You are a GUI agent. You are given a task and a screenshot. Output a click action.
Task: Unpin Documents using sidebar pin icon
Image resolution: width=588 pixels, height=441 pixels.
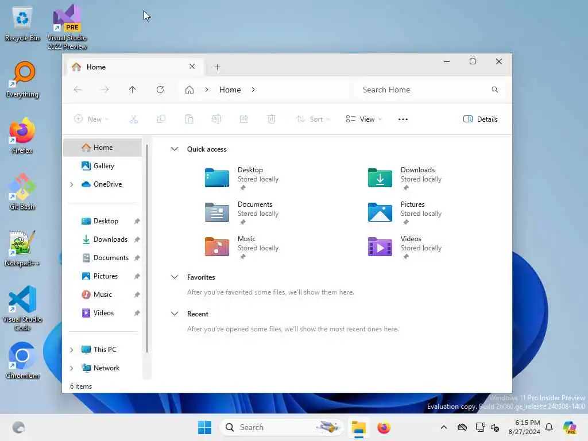pyautogui.click(x=137, y=258)
